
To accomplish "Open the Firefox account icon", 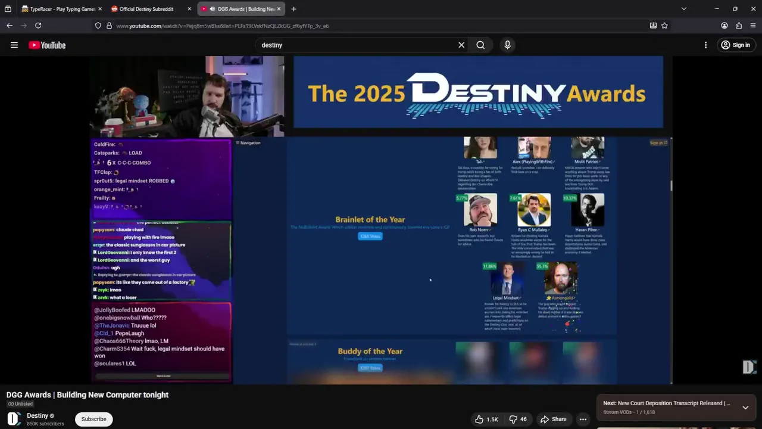I will tap(724, 26).
